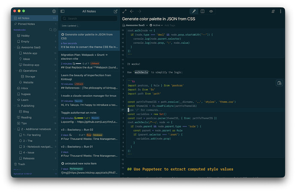Screen dimensions: 296x192
Task: Click the task progress bar on Toggle autoformat note
Action: click(x=80, y=118)
